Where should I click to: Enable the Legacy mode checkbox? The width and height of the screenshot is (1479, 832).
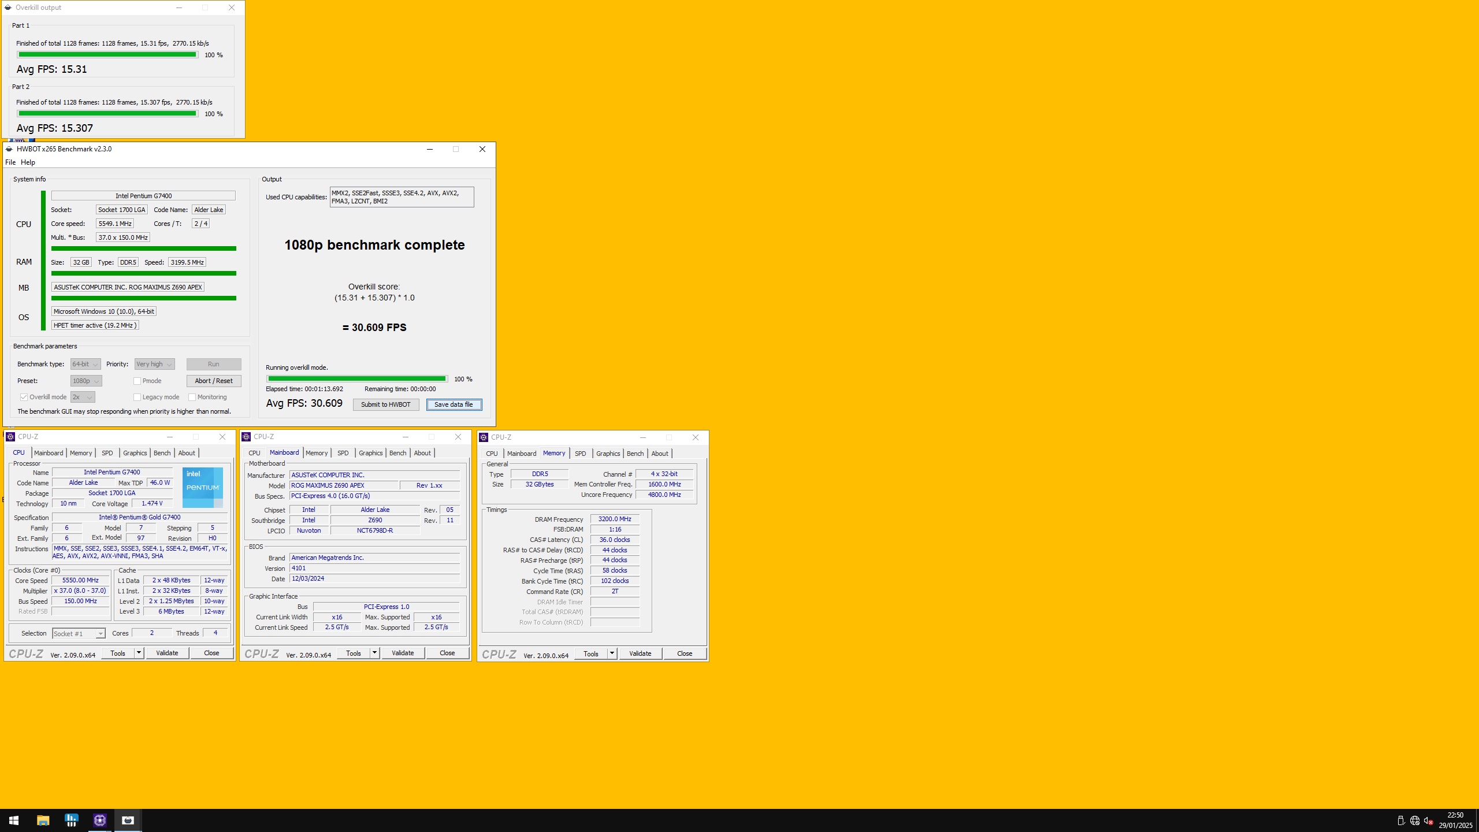(137, 397)
